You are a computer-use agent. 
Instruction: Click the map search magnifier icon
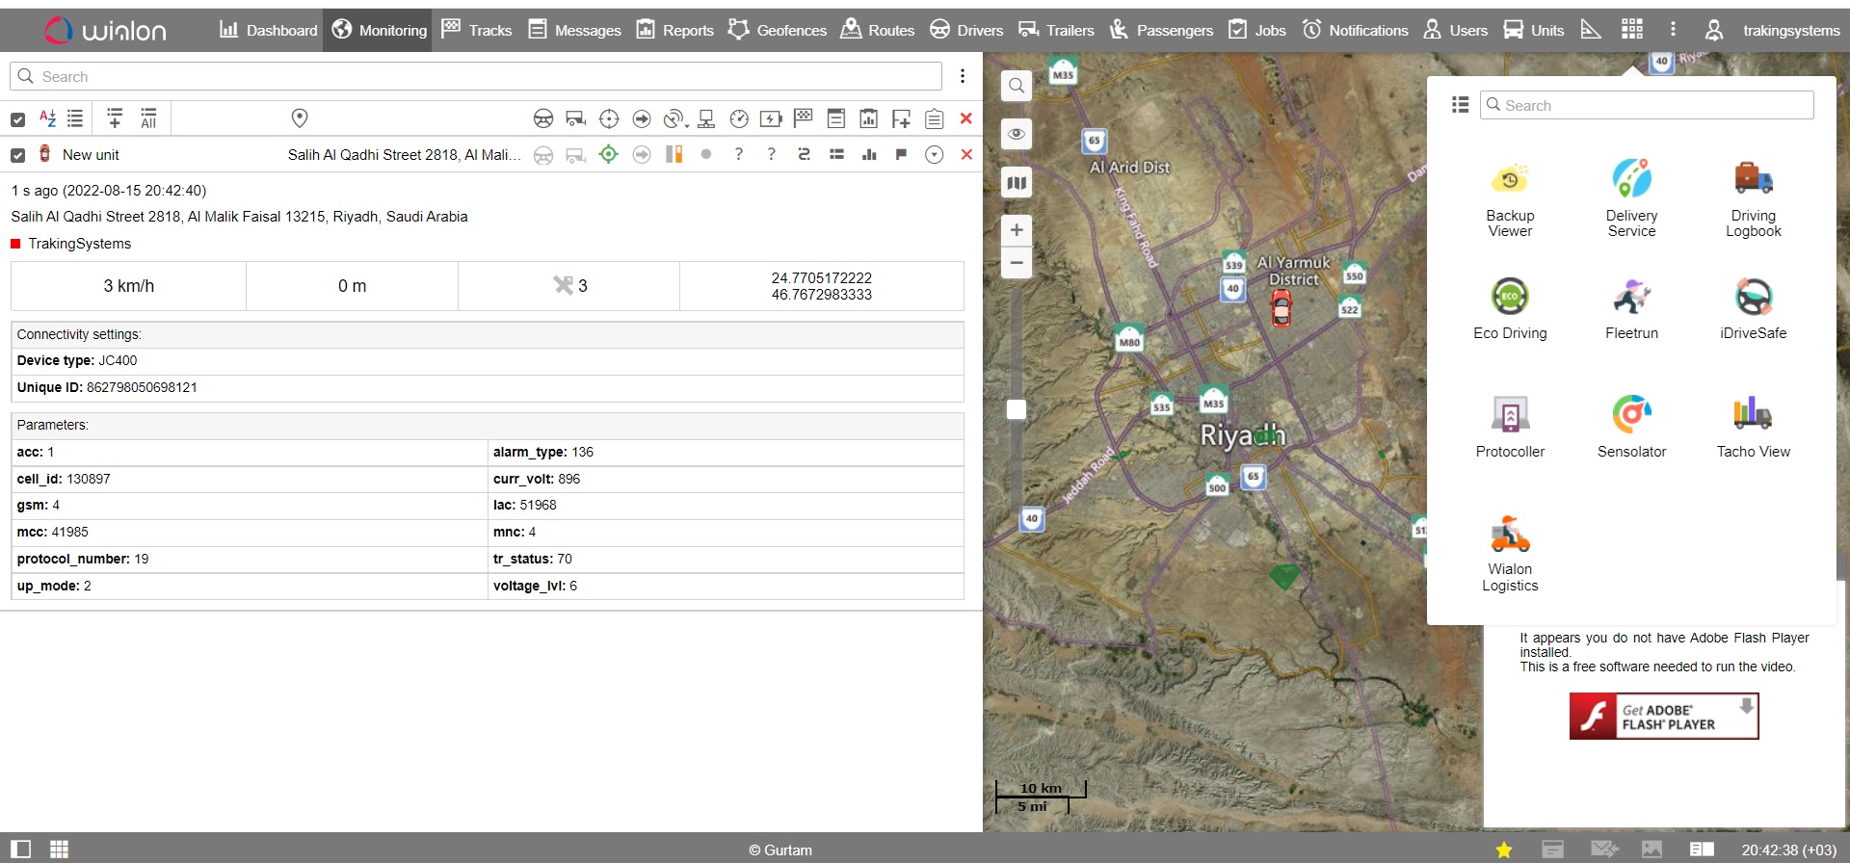click(1017, 86)
